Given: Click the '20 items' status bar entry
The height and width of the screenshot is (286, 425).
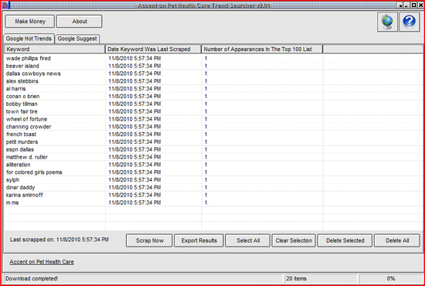Looking at the screenshot, I should (296, 278).
